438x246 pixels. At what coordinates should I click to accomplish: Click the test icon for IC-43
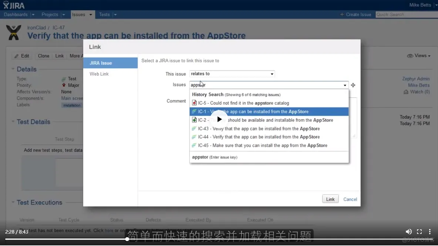click(194, 128)
